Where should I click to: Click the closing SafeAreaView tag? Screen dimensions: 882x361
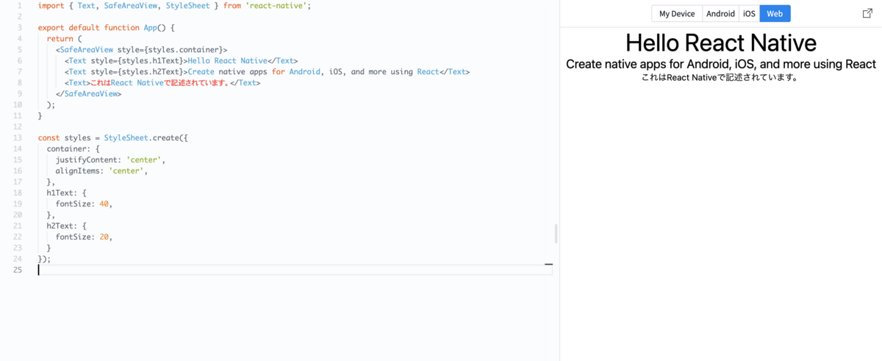tap(88, 94)
